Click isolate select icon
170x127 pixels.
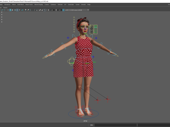36,10
